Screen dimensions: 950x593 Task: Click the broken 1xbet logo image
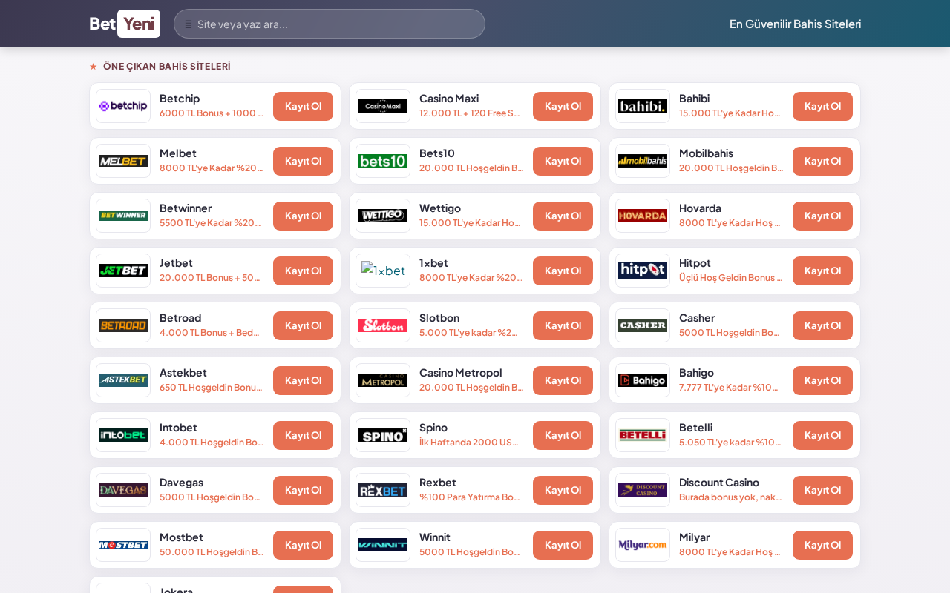click(x=383, y=271)
